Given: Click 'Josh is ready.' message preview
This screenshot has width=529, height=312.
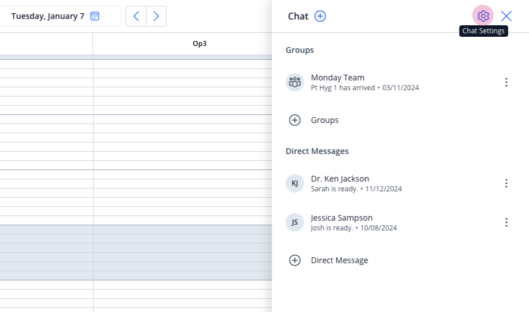Looking at the screenshot, I should tap(332, 228).
